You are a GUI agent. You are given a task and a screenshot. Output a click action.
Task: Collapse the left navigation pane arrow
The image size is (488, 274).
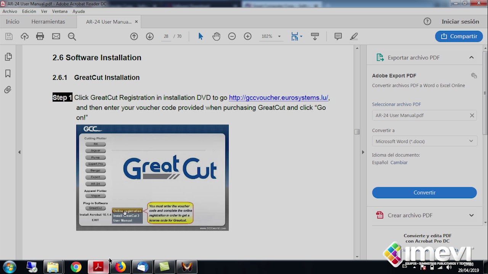[19, 152]
